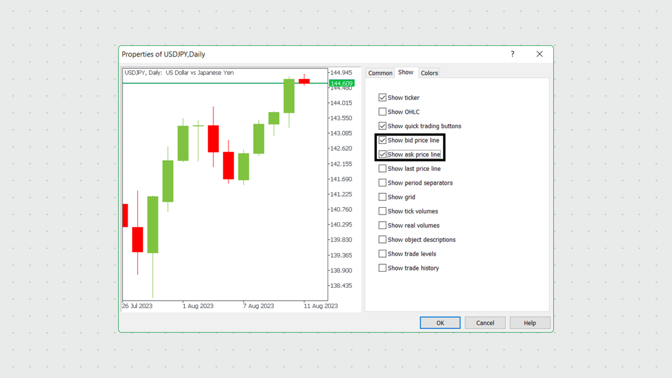Check Show tick volumes
The image size is (672, 378).
[x=382, y=211]
